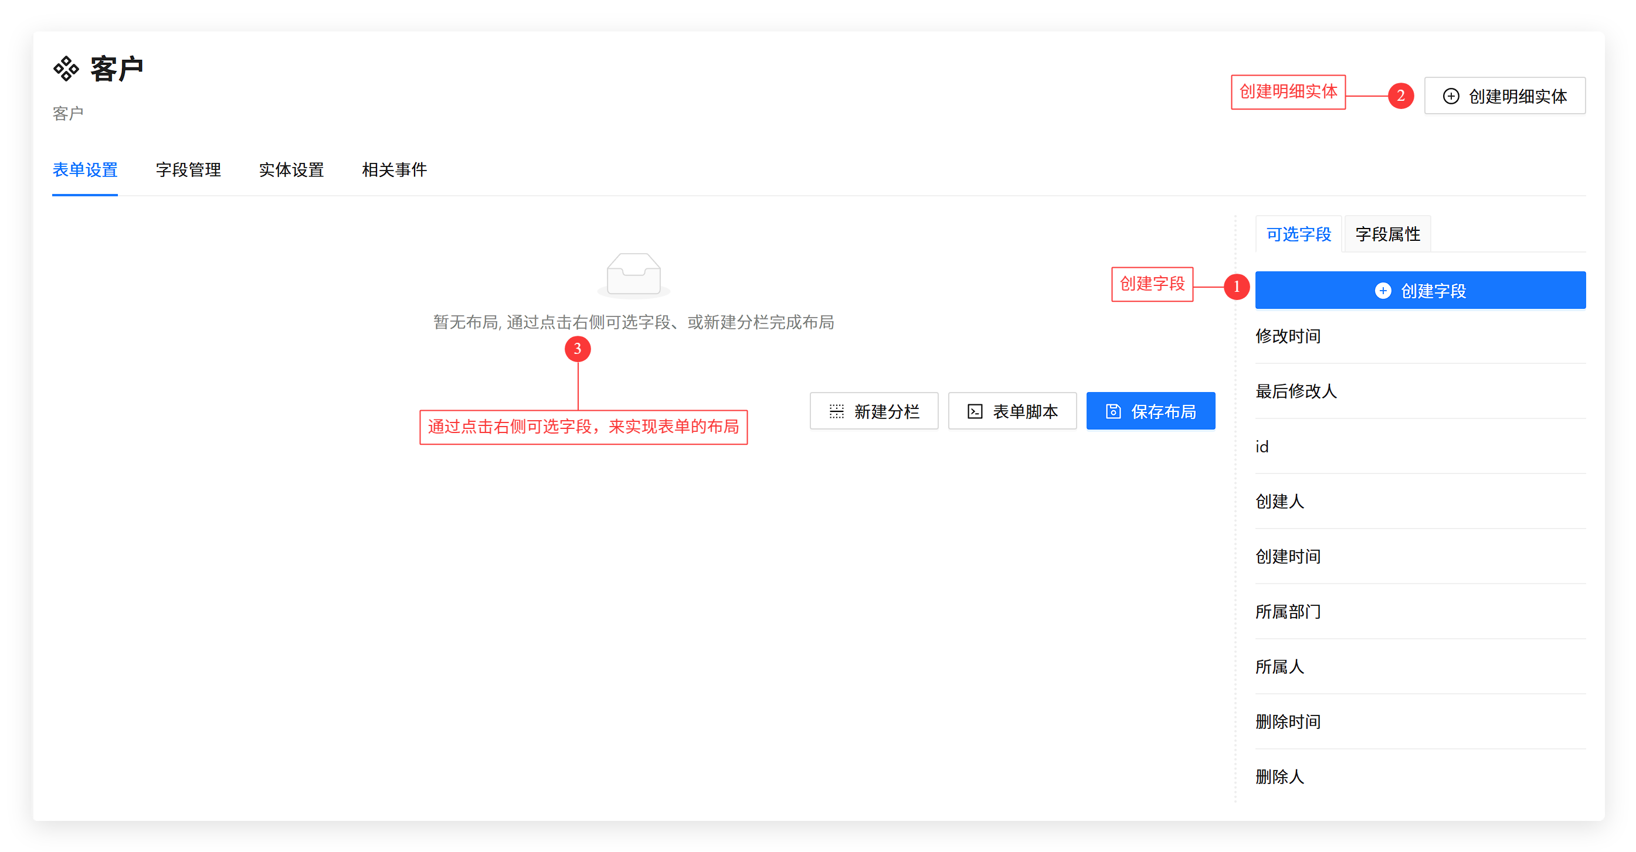The height and width of the screenshot is (852, 1636).
Task: Open the 实体设置 tab
Action: pos(291,169)
